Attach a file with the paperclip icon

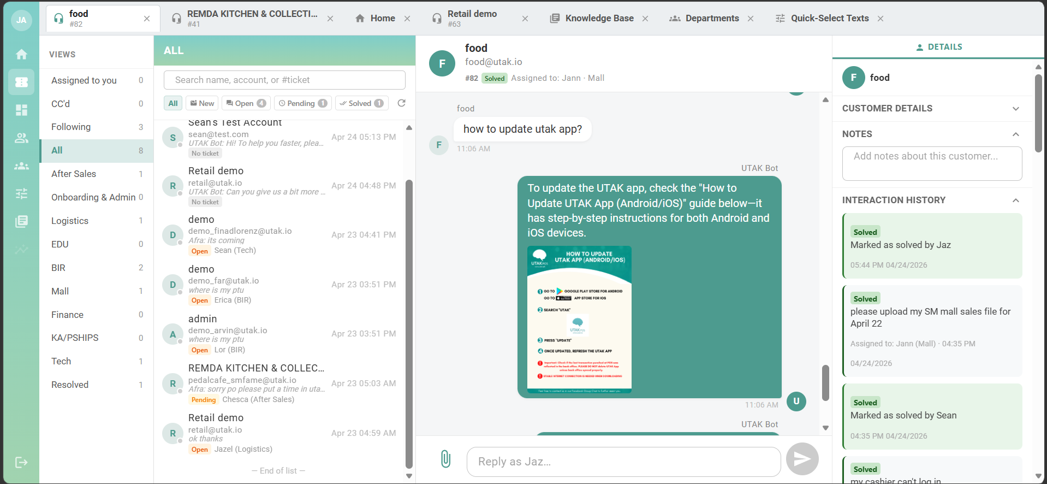(x=445, y=459)
